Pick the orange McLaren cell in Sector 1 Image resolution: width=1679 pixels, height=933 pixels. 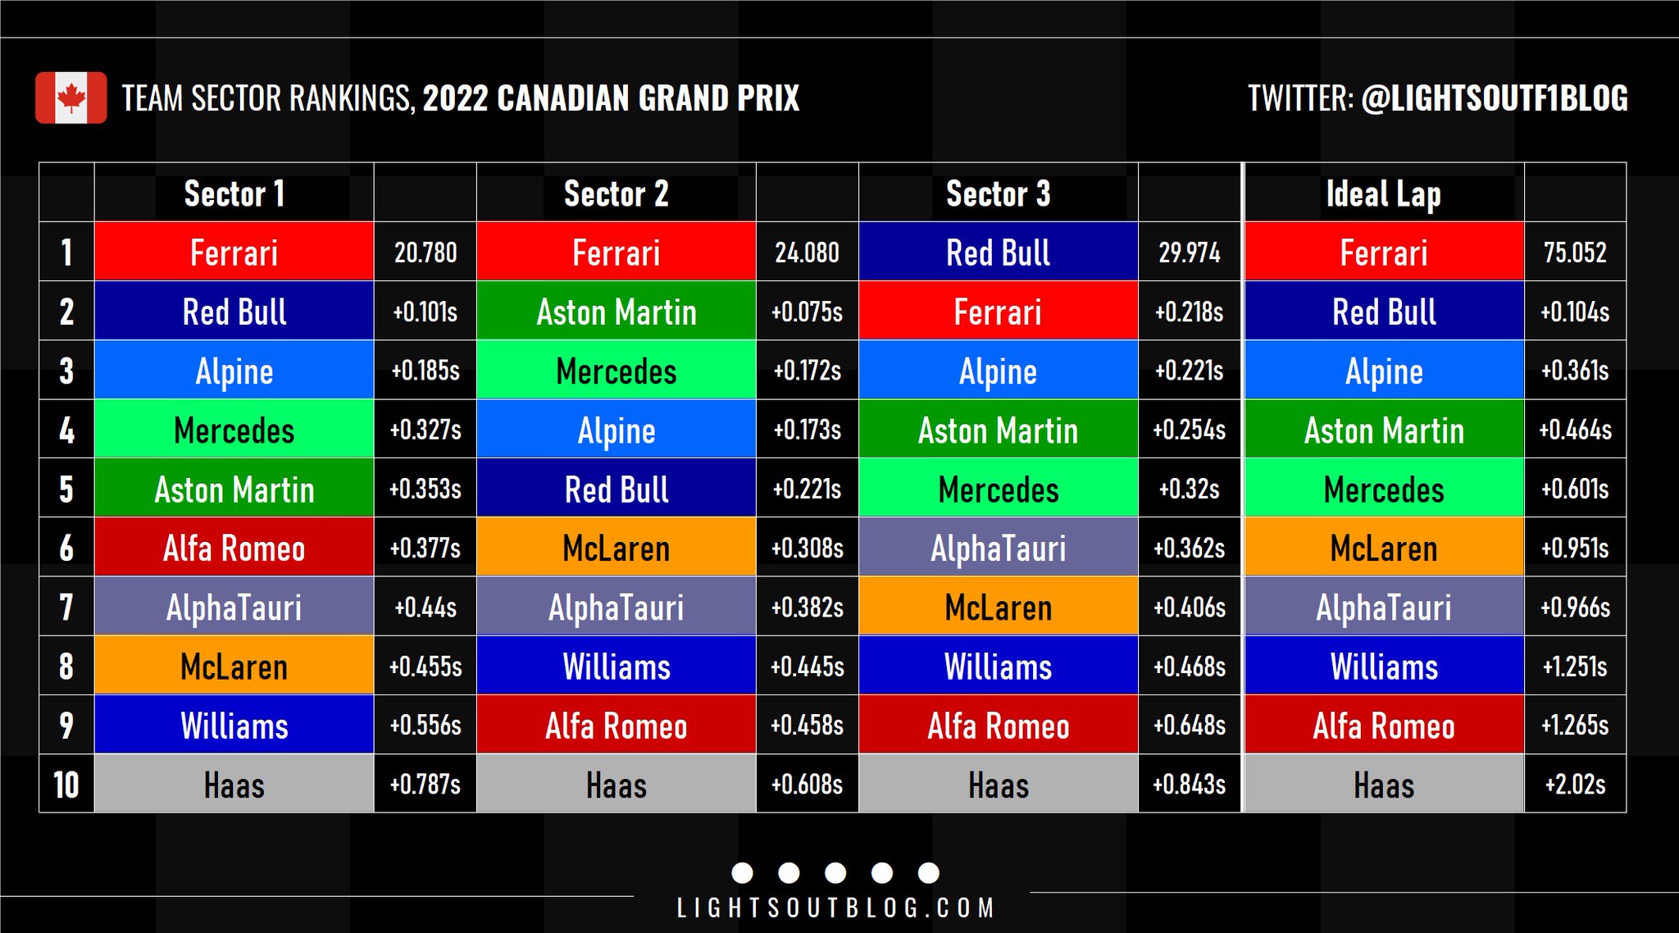tap(234, 667)
